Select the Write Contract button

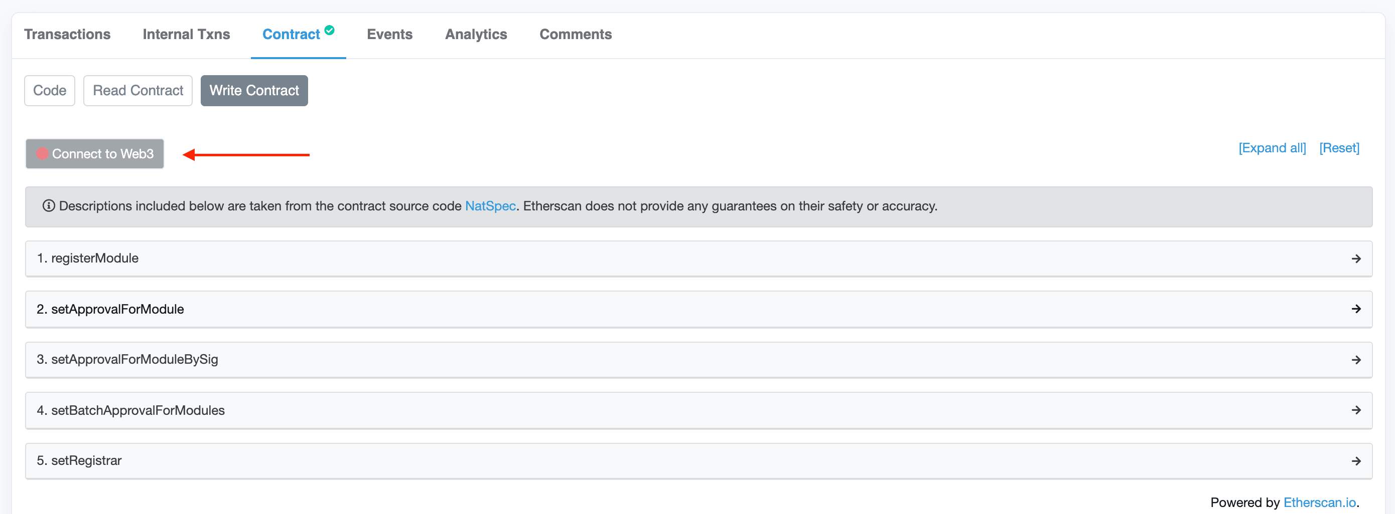[254, 90]
